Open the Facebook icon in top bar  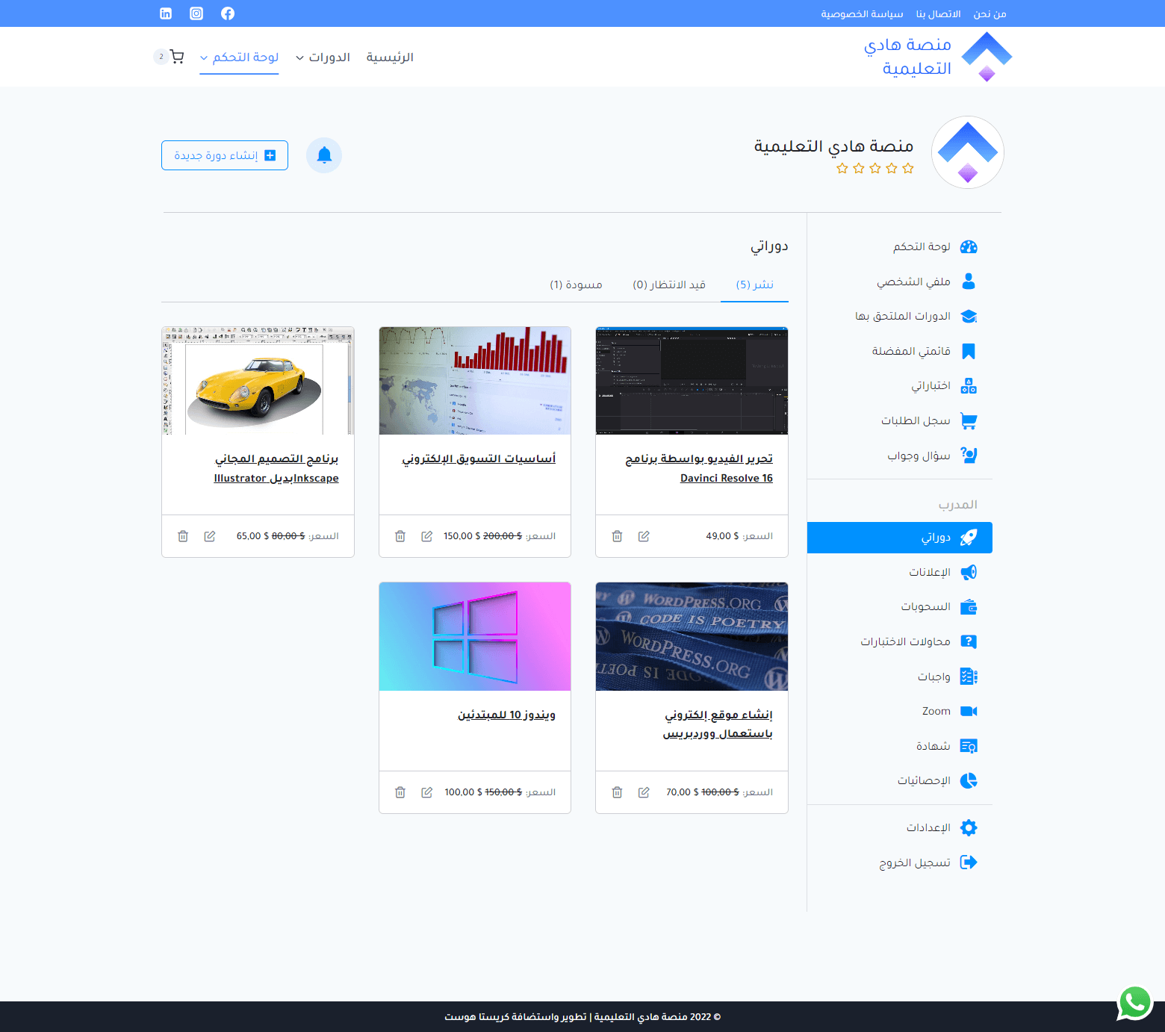[228, 13]
